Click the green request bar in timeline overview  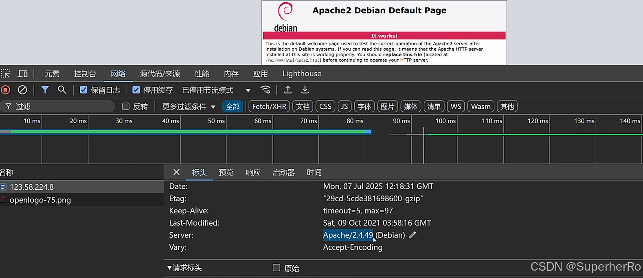coord(186,132)
